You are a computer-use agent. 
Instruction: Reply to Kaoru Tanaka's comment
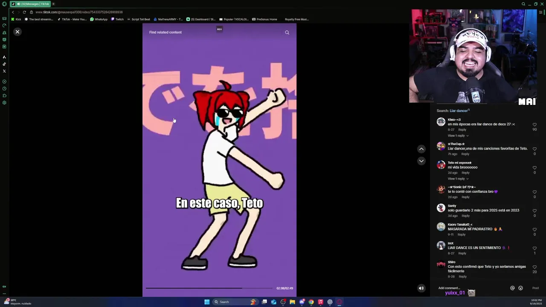pyautogui.click(x=462, y=235)
